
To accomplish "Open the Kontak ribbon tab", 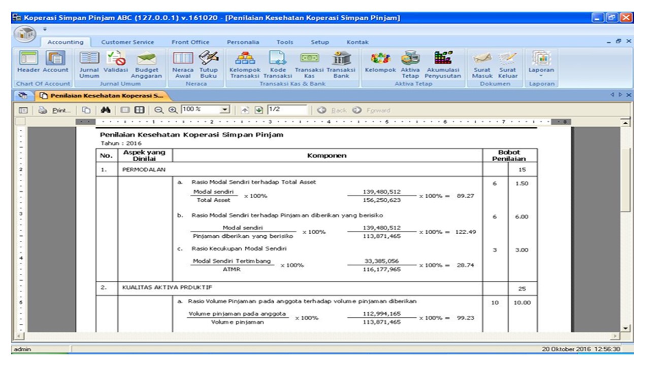I will [357, 43].
